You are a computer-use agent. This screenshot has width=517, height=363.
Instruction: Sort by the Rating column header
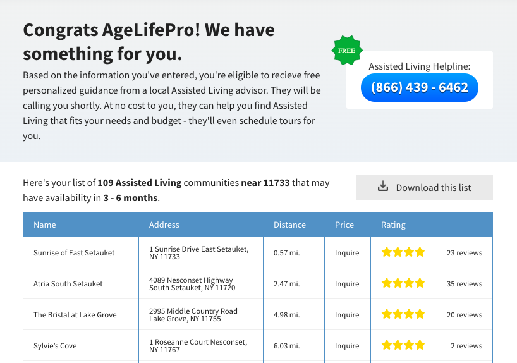pos(393,225)
